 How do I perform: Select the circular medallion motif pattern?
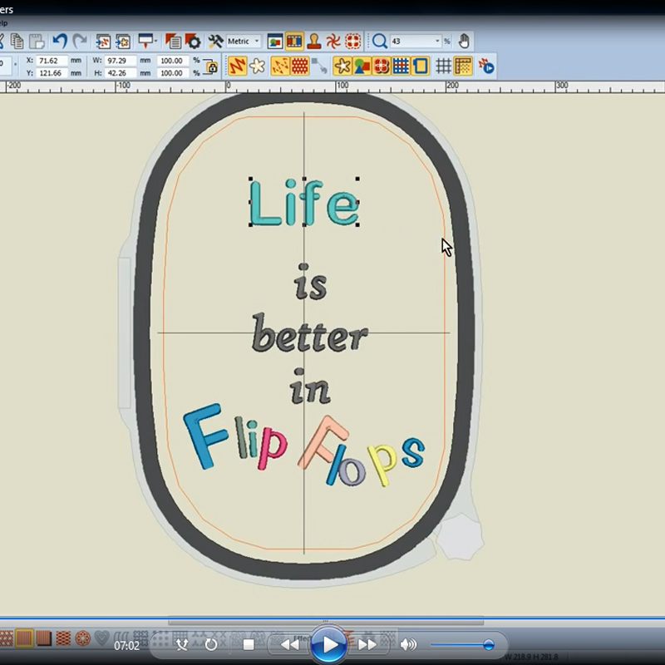pyautogui.click(x=82, y=638)
